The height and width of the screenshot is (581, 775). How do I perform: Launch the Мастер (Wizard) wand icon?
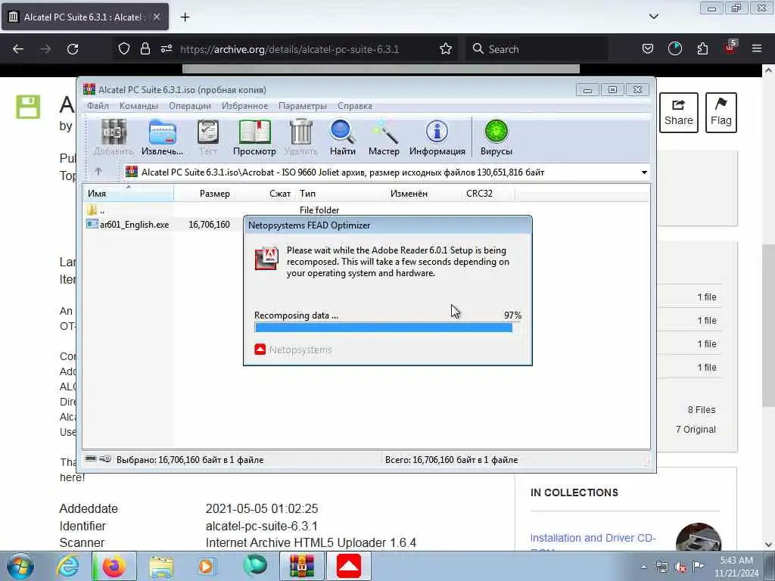point(384,138)
